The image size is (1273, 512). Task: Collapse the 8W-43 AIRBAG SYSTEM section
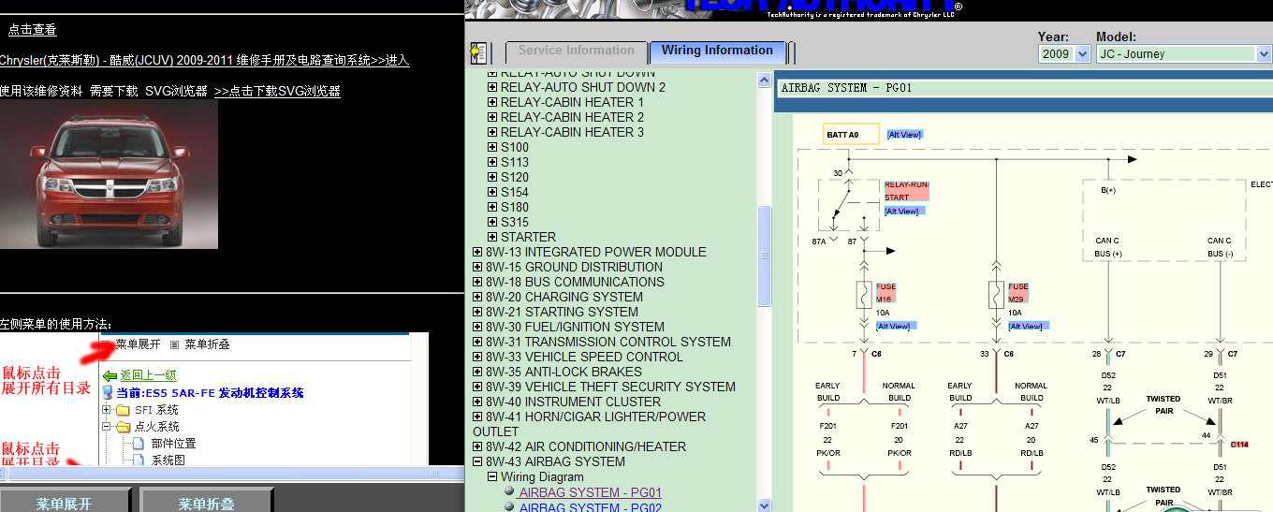tap(477, 461)
